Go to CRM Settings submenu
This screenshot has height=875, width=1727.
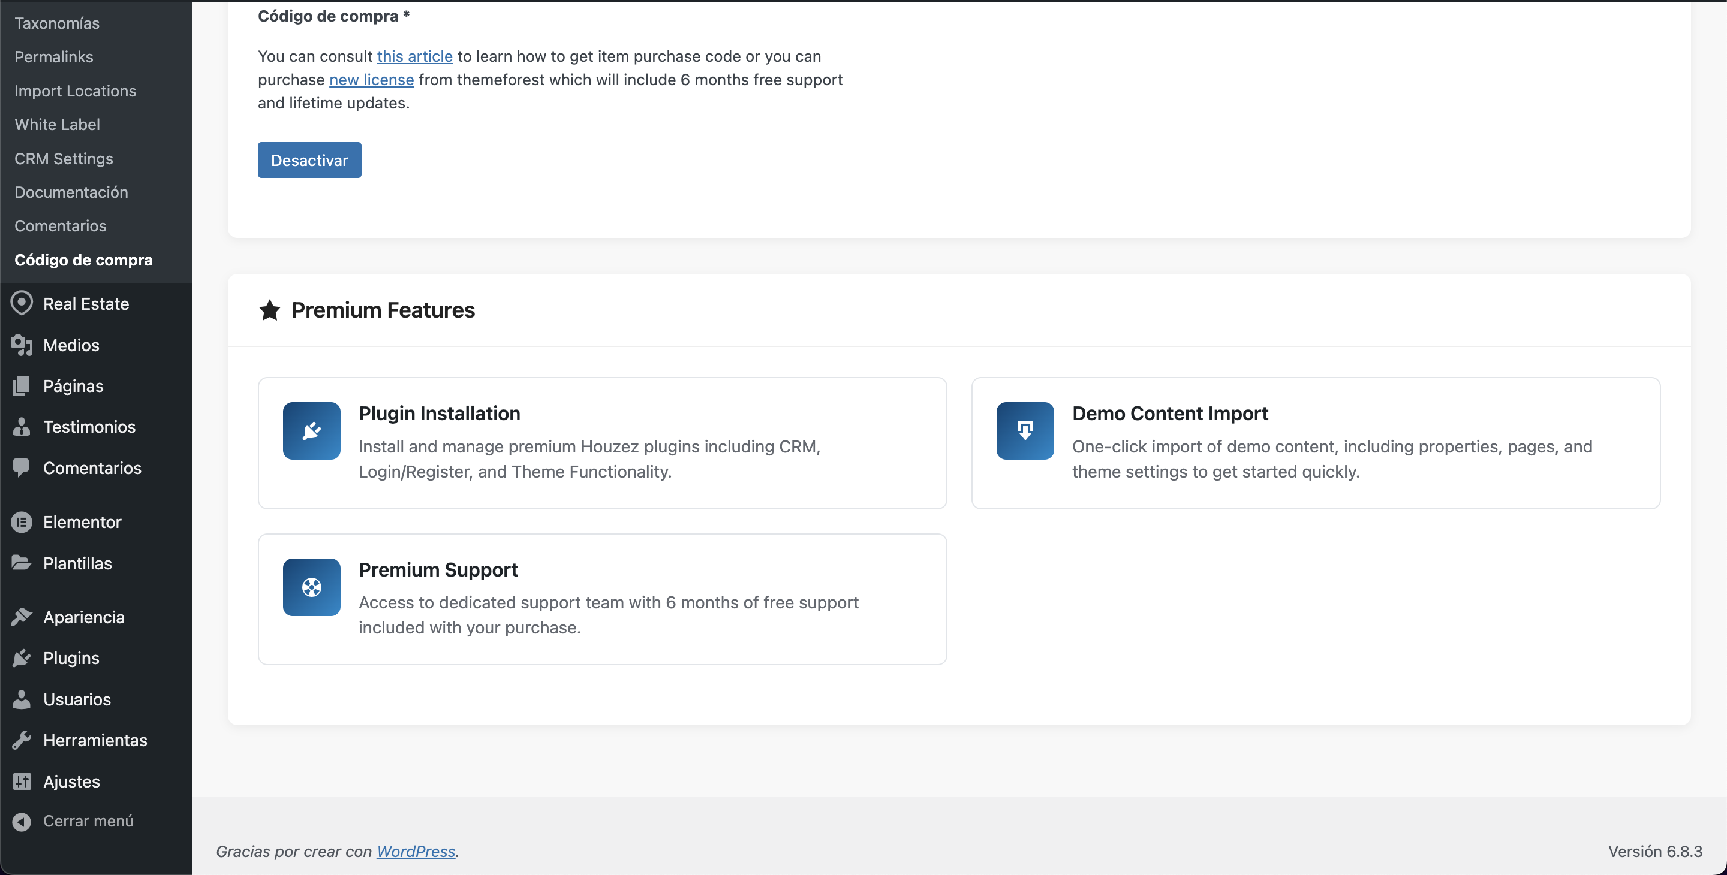point(64,159)
